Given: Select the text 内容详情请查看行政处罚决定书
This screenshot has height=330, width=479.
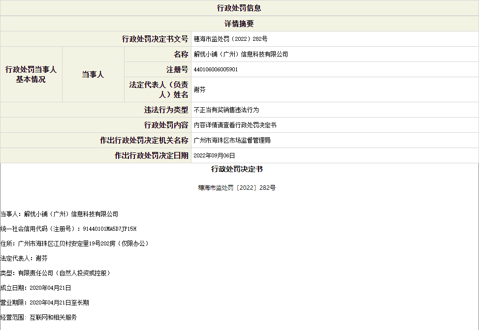Looking at the screenshot, I should click(235, 125).
